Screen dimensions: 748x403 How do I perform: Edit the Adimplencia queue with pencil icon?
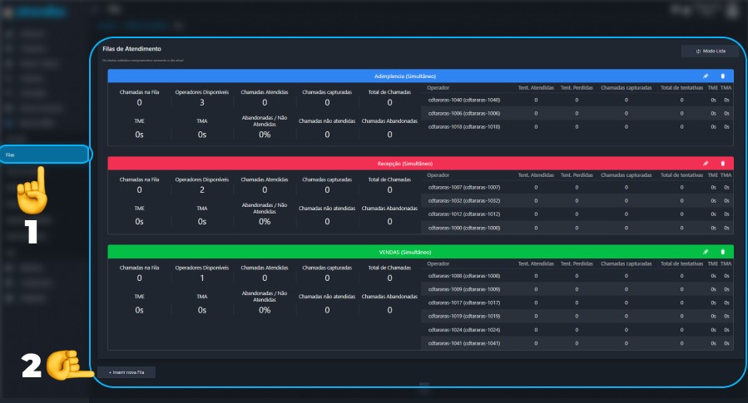coord(706,76)
